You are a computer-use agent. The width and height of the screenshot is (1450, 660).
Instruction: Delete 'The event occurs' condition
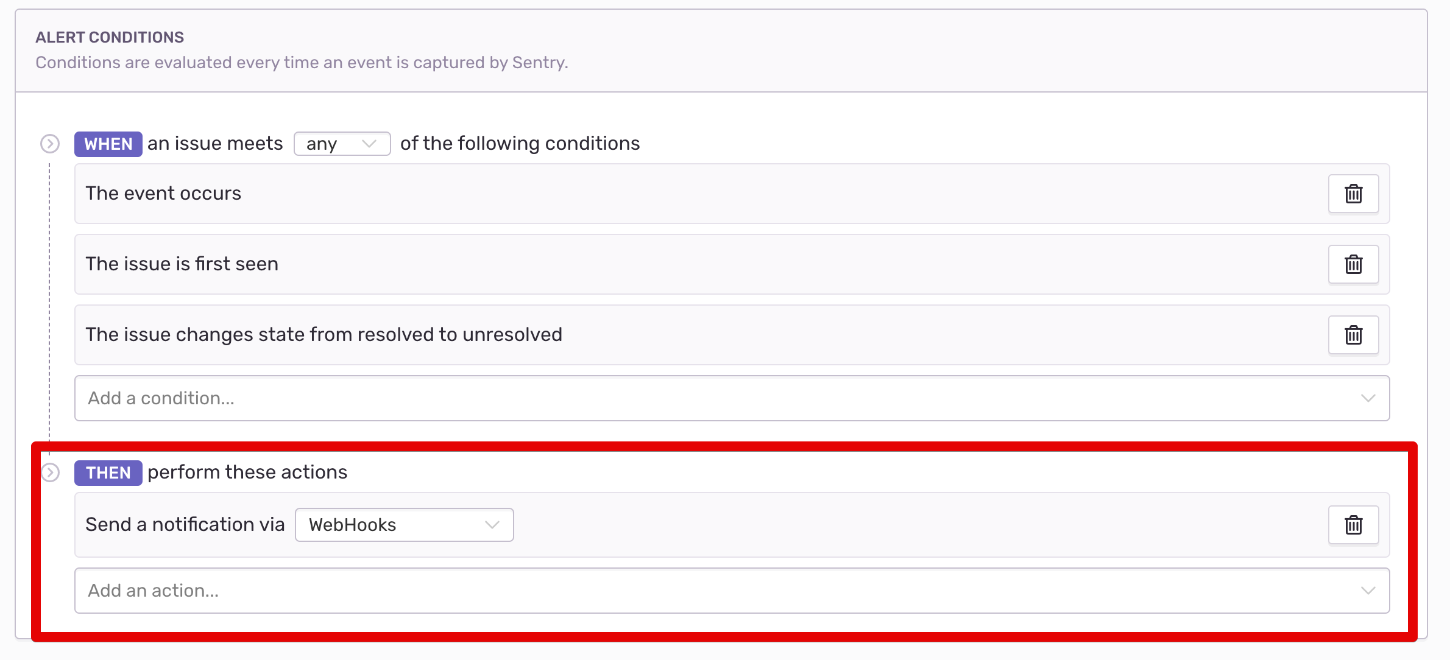pyautogui.click(x=1353, y=194)
